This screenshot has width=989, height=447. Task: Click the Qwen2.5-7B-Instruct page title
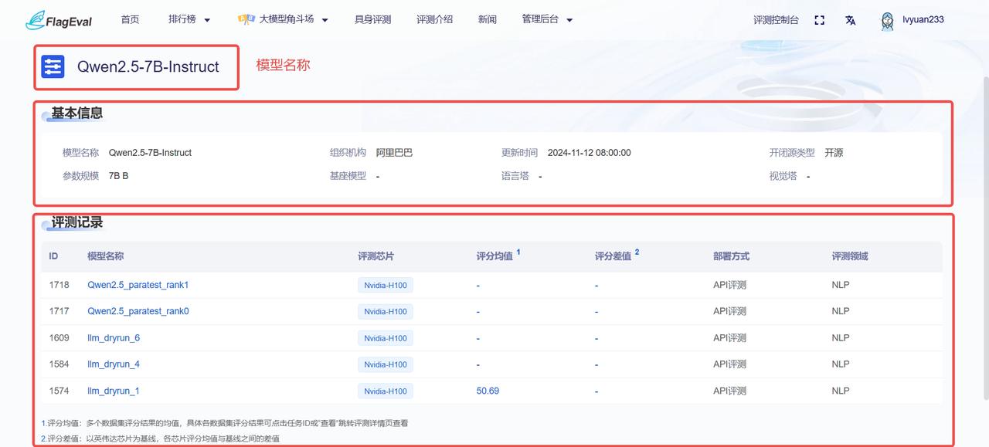pyautogui.click(x=148, y=67)
